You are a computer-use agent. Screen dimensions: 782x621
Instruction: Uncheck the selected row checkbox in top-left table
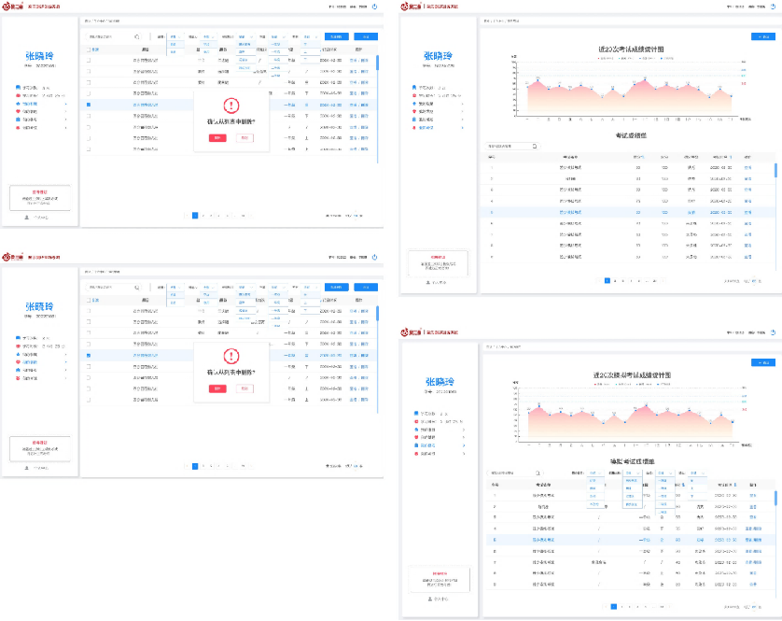pos(89,106)
